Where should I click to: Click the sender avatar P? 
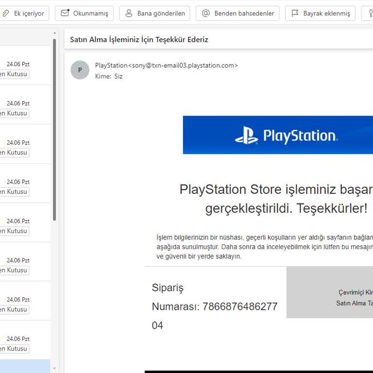point(80,70)
